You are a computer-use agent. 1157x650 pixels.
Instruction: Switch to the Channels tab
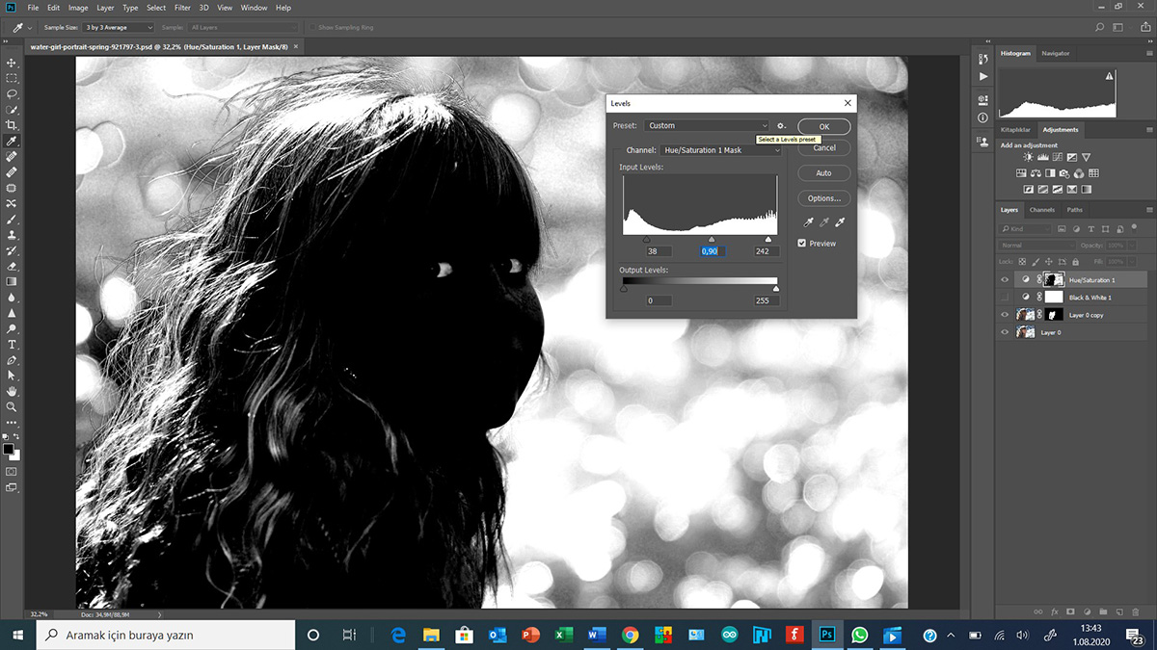point(1041,210)
